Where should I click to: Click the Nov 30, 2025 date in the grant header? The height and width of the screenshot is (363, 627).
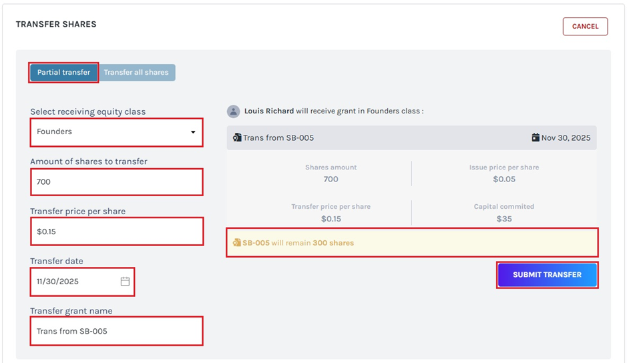tap(566, 138)
